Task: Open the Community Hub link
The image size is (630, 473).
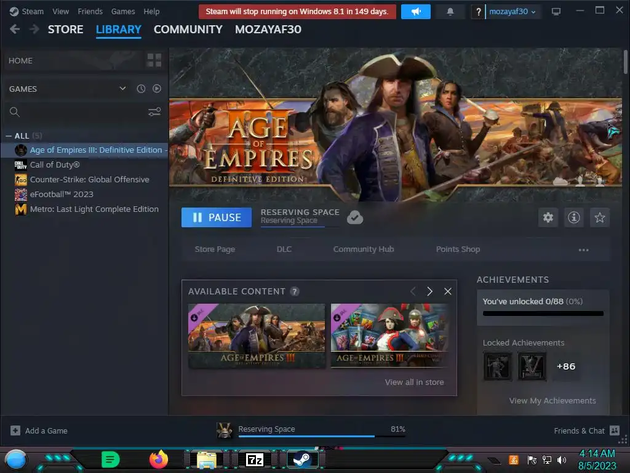Action: tap(363, 249)
